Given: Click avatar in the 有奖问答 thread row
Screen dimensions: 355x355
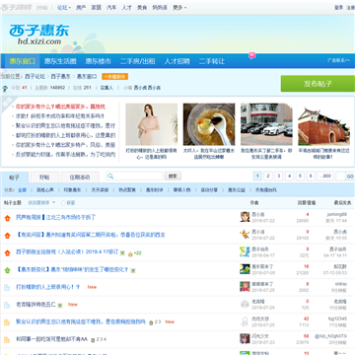Looking at the screenshot, I should [x=245, y=235].
